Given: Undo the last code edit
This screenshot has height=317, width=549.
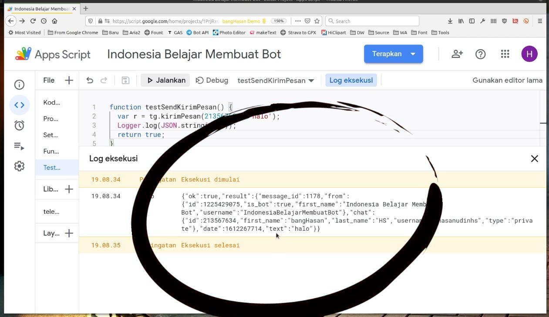Looking at the screenshot, I should 90,80.
